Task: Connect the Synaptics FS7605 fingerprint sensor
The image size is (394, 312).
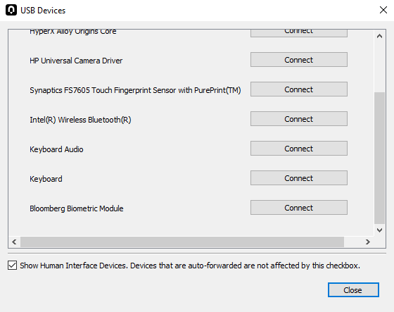Action: (299, 89)
